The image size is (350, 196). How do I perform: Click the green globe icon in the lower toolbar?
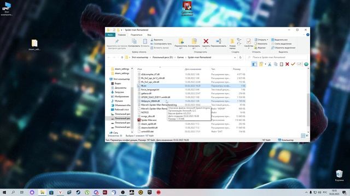pos(306,64)
